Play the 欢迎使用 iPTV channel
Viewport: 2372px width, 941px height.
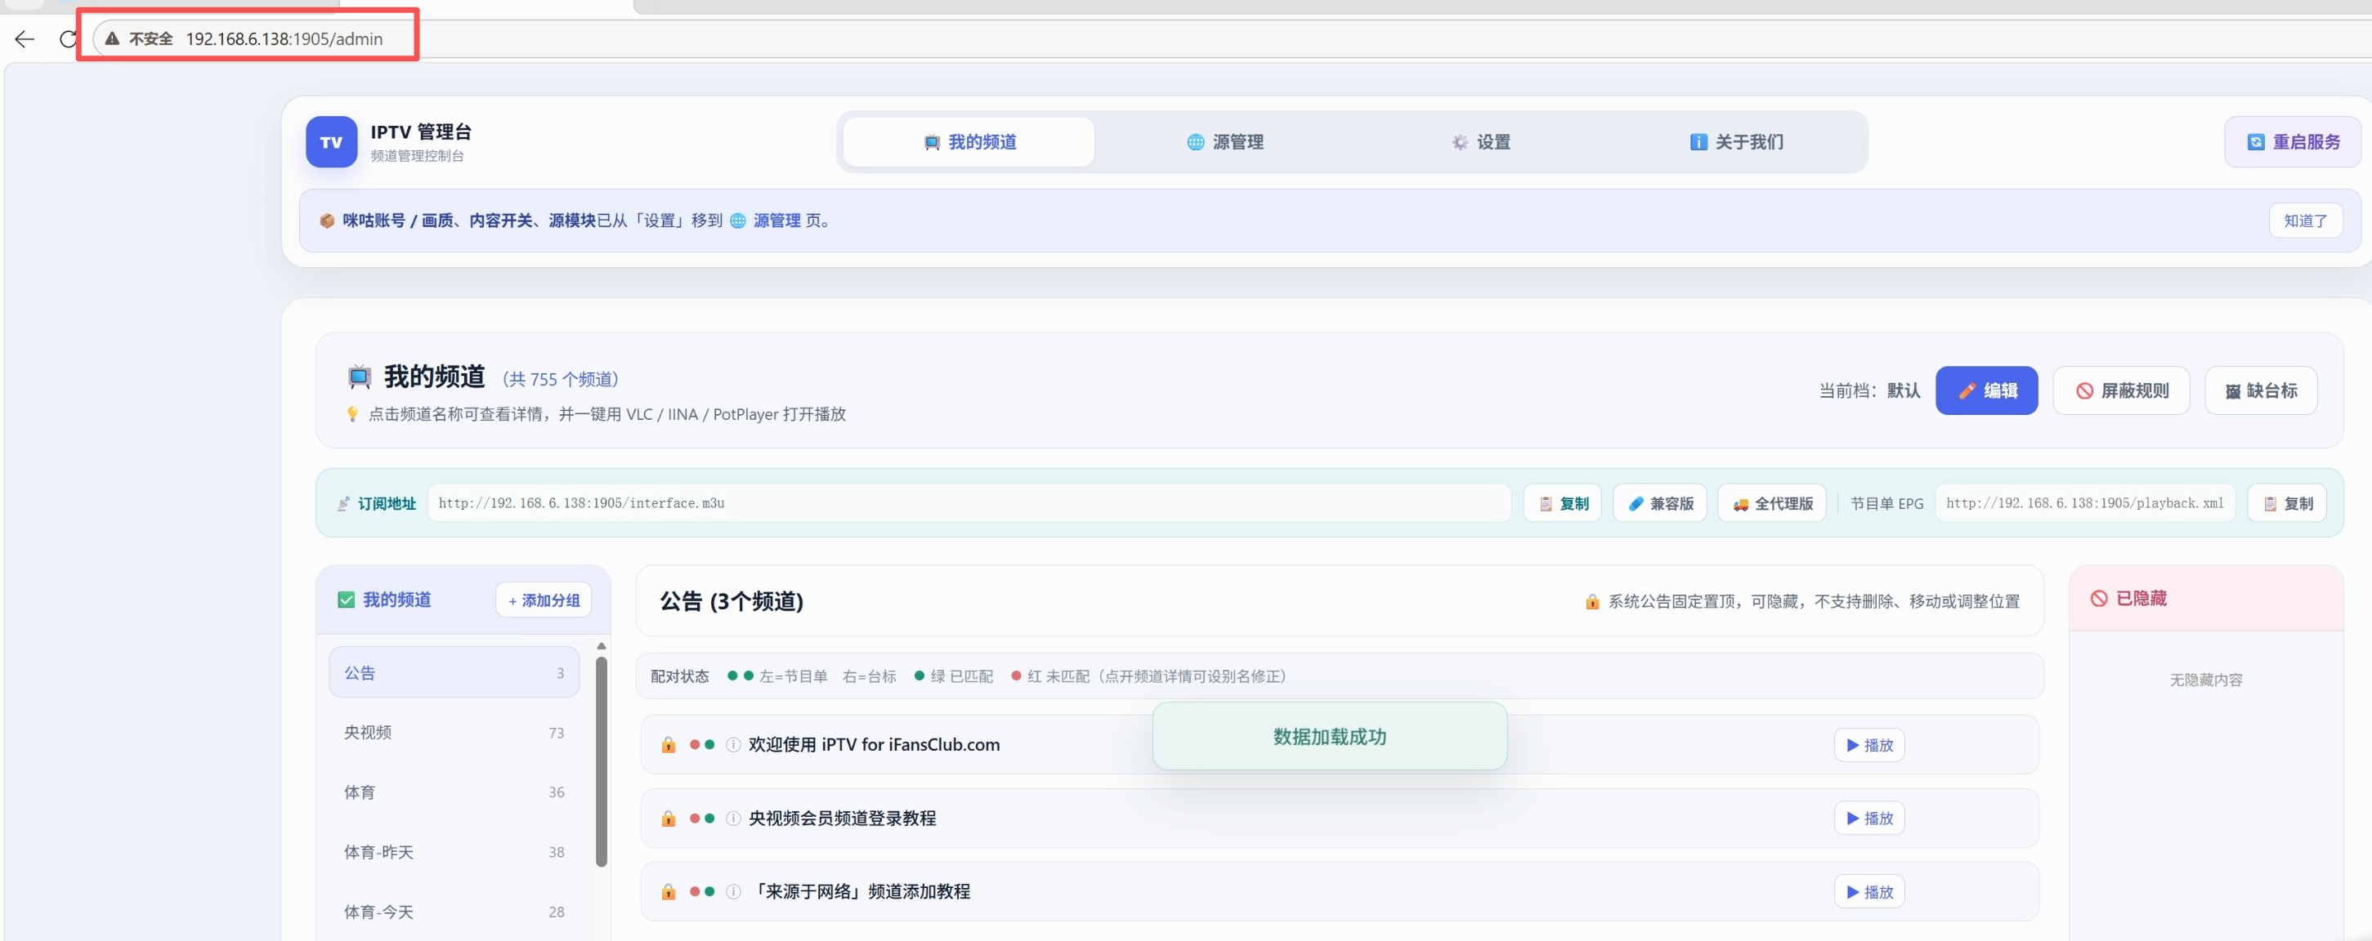click(x=1869, y=745)
